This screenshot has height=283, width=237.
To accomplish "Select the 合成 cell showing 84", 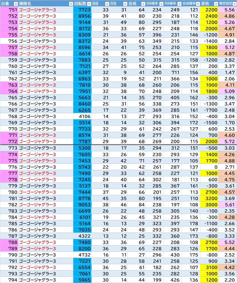I will point(136,205).
